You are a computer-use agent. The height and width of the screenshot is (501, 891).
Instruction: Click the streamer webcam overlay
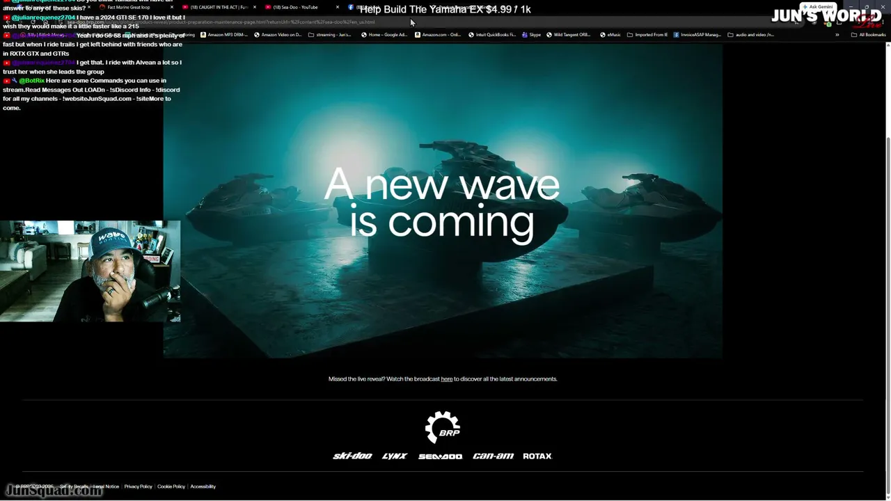[90, 271]
